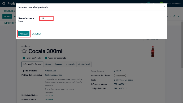
Task: Focus the Nueva Cantidad a Mano field
Action: click(x=100, y=18)
